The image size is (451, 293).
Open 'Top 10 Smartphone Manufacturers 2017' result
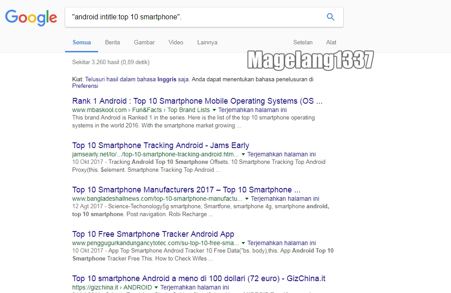[x=187, y=190]
